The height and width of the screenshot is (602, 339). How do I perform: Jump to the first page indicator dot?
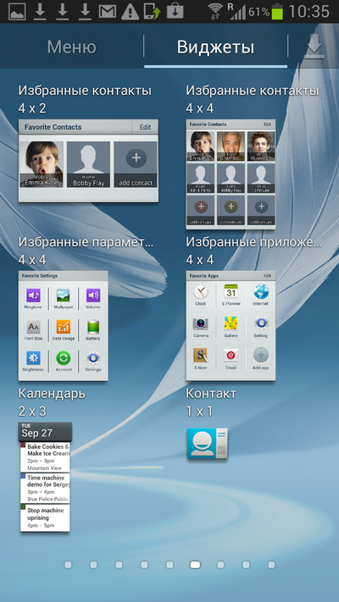(x=68, y=565)
